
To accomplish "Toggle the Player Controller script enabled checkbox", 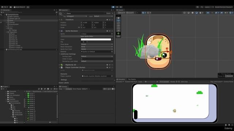I will tap(64, 68).
